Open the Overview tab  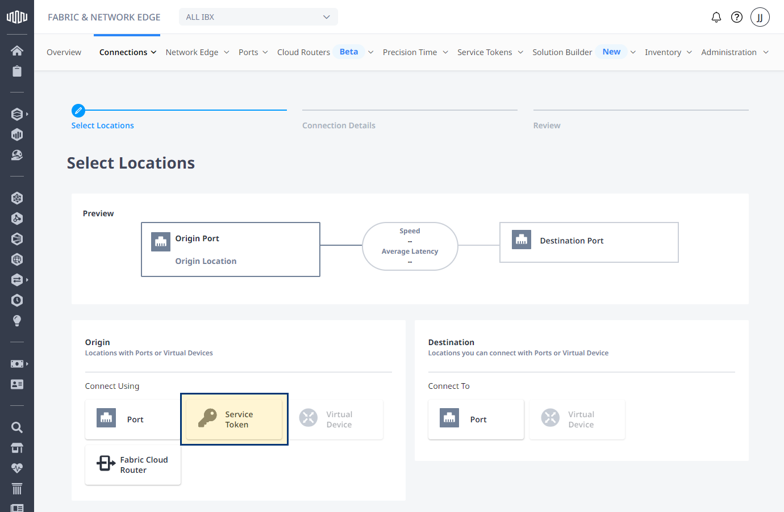(x=64, y=52)
